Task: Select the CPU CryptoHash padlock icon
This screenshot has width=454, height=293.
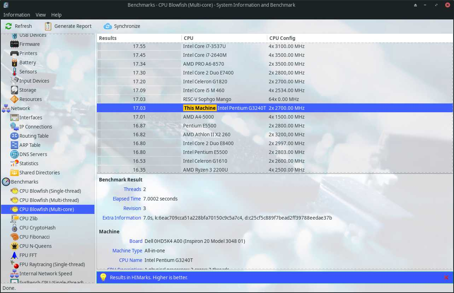Action: 14,228
